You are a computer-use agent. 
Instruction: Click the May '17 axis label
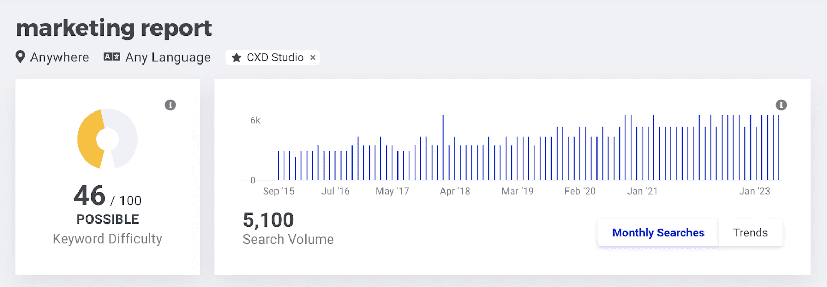point(392,191)
